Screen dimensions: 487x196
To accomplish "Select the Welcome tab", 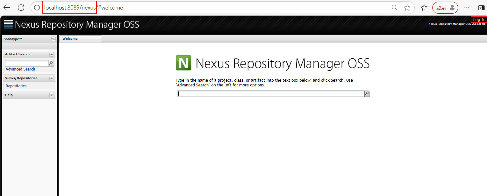I will [x=80, y=38].
